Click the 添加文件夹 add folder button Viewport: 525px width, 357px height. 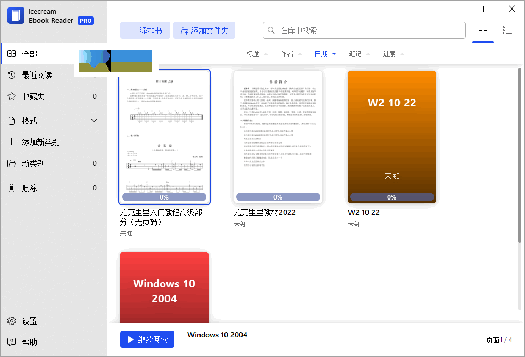point(204,30)
